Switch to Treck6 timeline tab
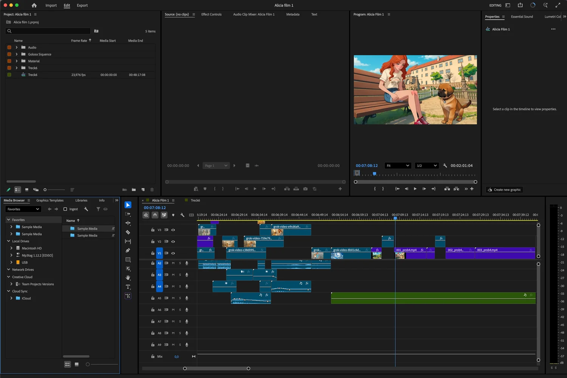Viewport: 567px width, 378px height. pos(195,200)
